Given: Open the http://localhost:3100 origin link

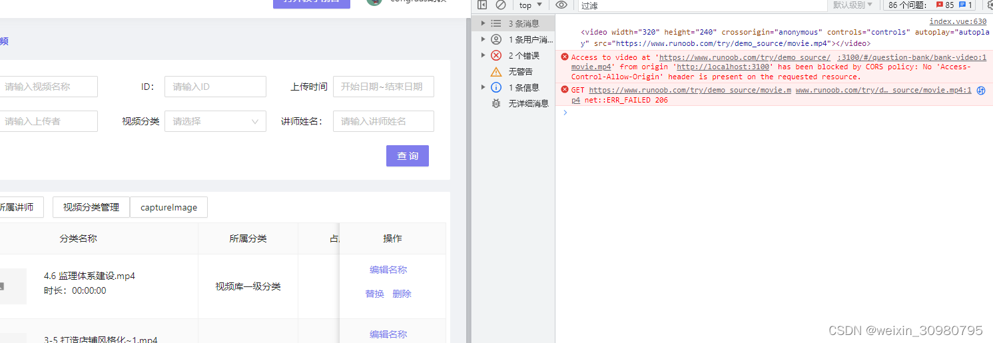Looking at the screenshot, I should (724, 67).
